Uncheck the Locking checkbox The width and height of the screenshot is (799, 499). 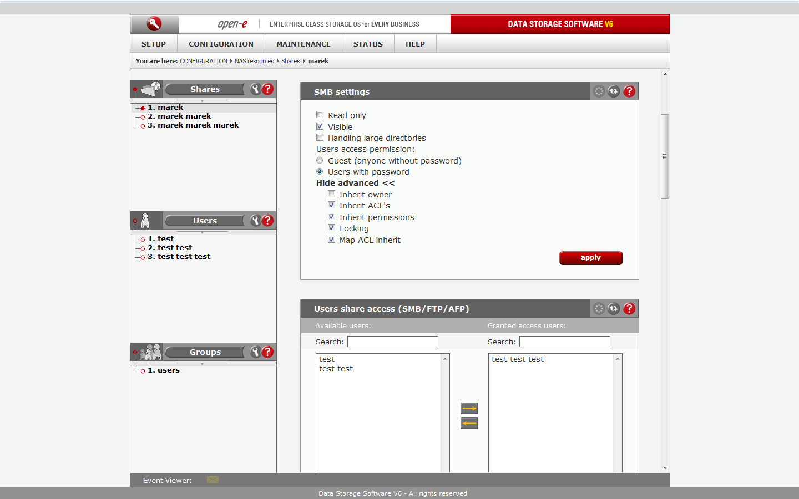point(331,228)
